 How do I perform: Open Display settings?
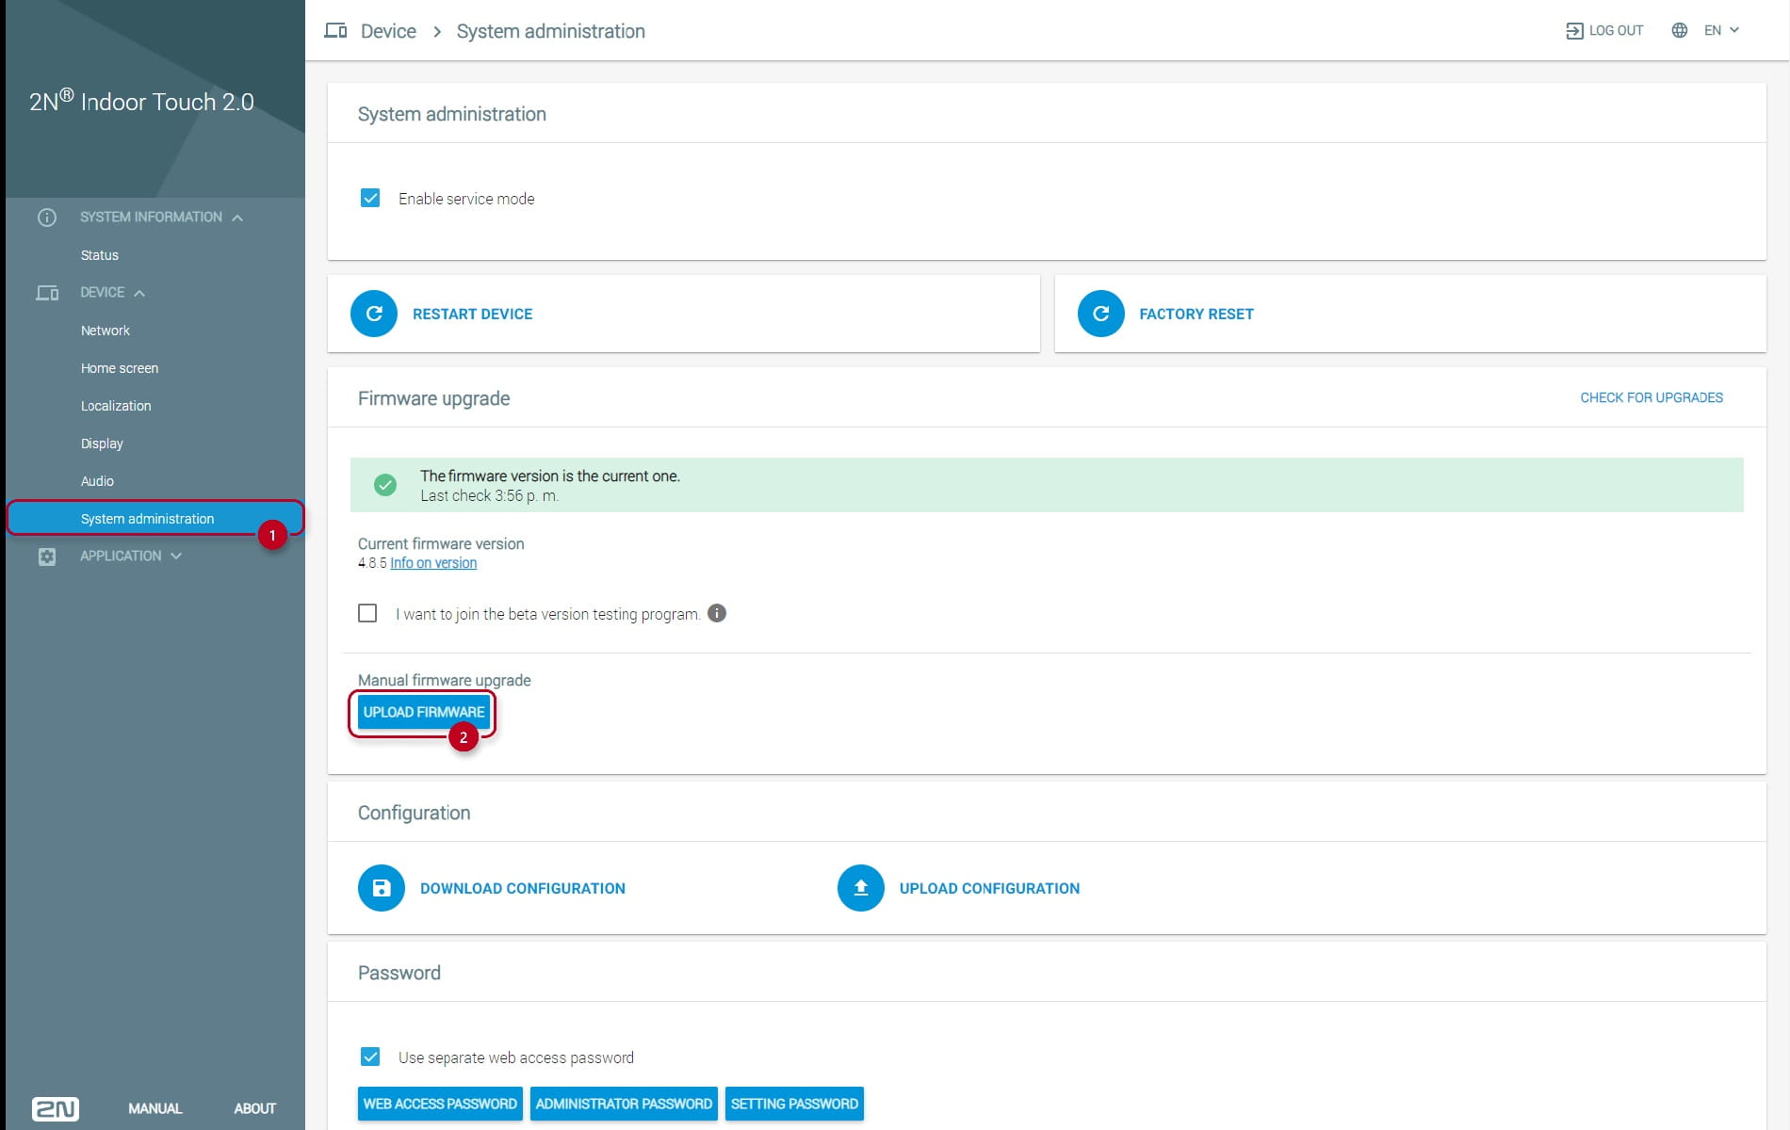(x=102, y=444)
